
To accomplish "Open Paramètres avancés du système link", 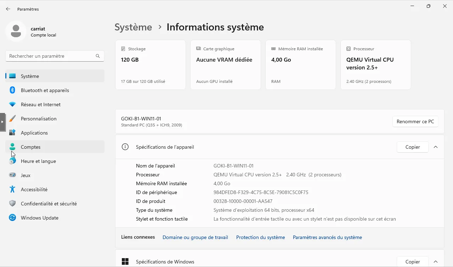I will coord(327,237).
